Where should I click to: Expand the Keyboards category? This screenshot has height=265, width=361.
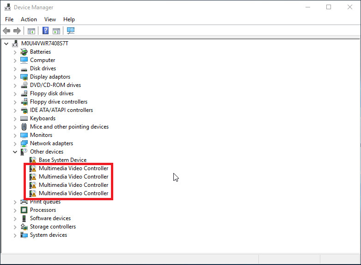click(x=15, y=119)
